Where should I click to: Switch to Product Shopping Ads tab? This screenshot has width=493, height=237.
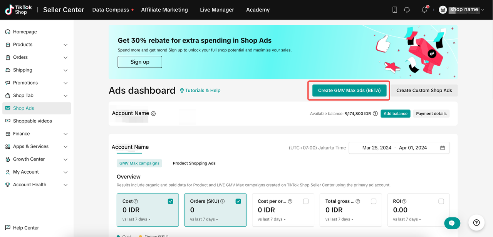click(194, 163)
